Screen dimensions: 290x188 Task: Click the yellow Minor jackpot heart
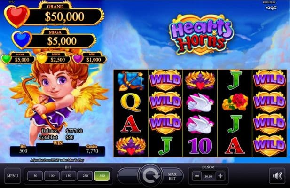pyautogui.click(x=42, y=59)
